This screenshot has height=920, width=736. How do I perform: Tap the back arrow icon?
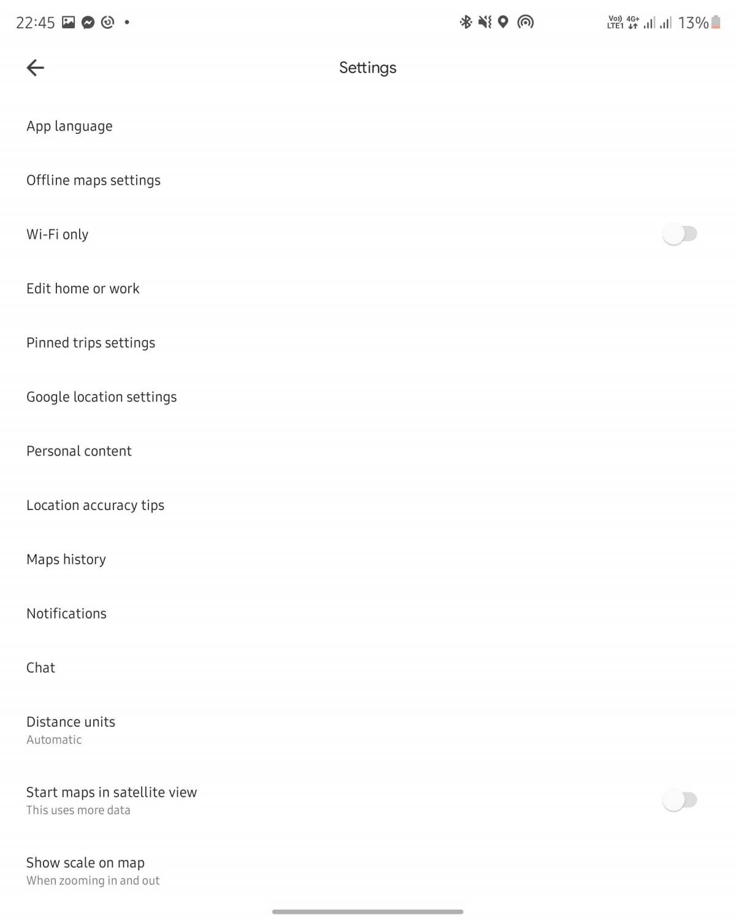coord(36,68)
